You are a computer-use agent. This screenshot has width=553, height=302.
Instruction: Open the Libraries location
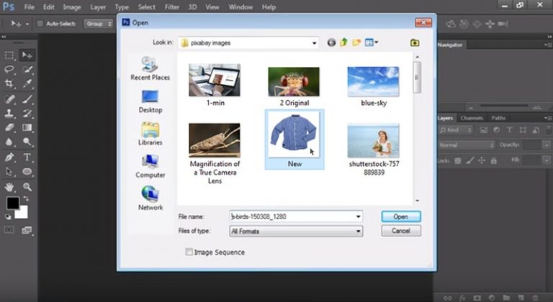[150, 132]
